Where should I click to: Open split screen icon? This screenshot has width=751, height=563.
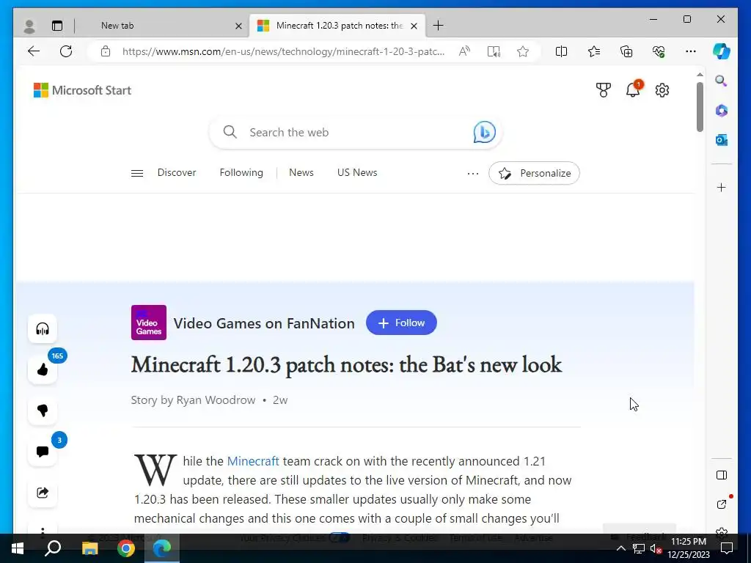(561, 51)
